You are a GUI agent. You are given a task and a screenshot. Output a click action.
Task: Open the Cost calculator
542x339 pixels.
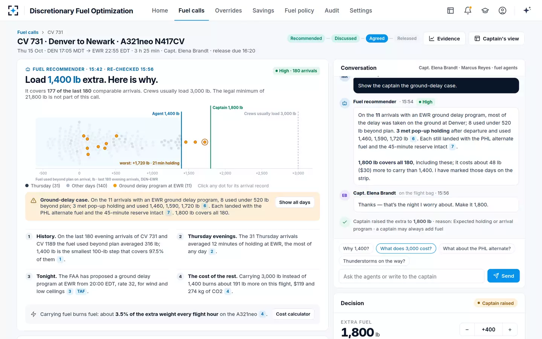pos(293,314)
